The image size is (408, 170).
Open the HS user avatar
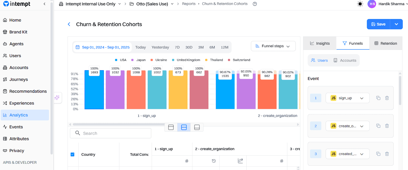point(372,4)
